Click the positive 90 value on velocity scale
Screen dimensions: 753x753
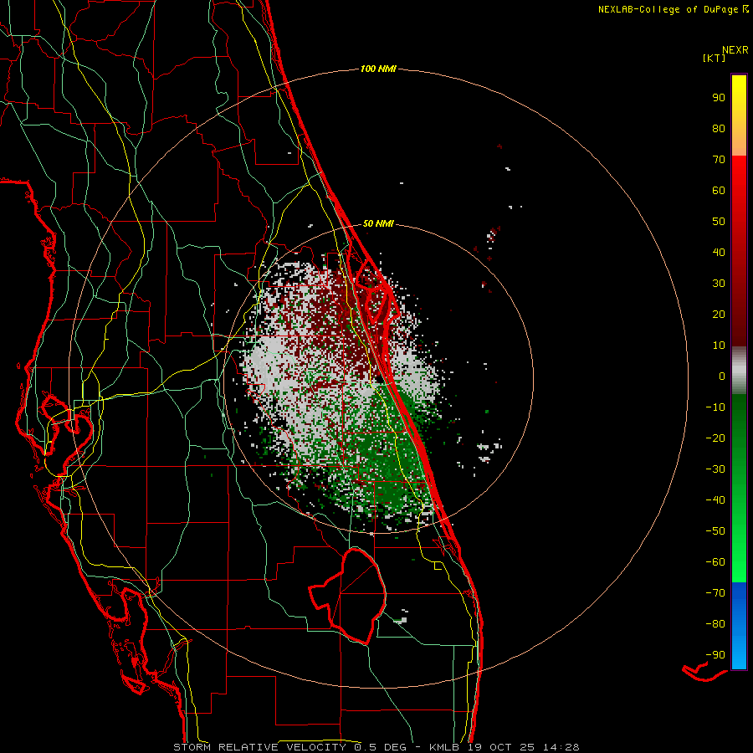719,98
